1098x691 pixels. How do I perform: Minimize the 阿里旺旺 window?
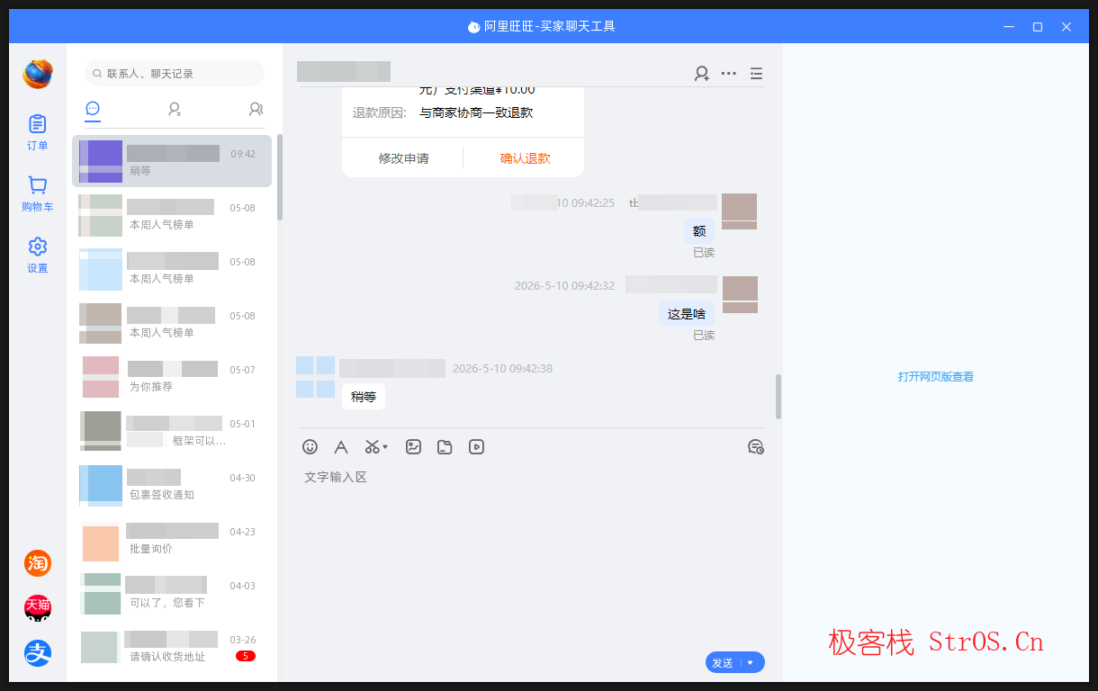pyautogui.click(x=1009, y=27)
